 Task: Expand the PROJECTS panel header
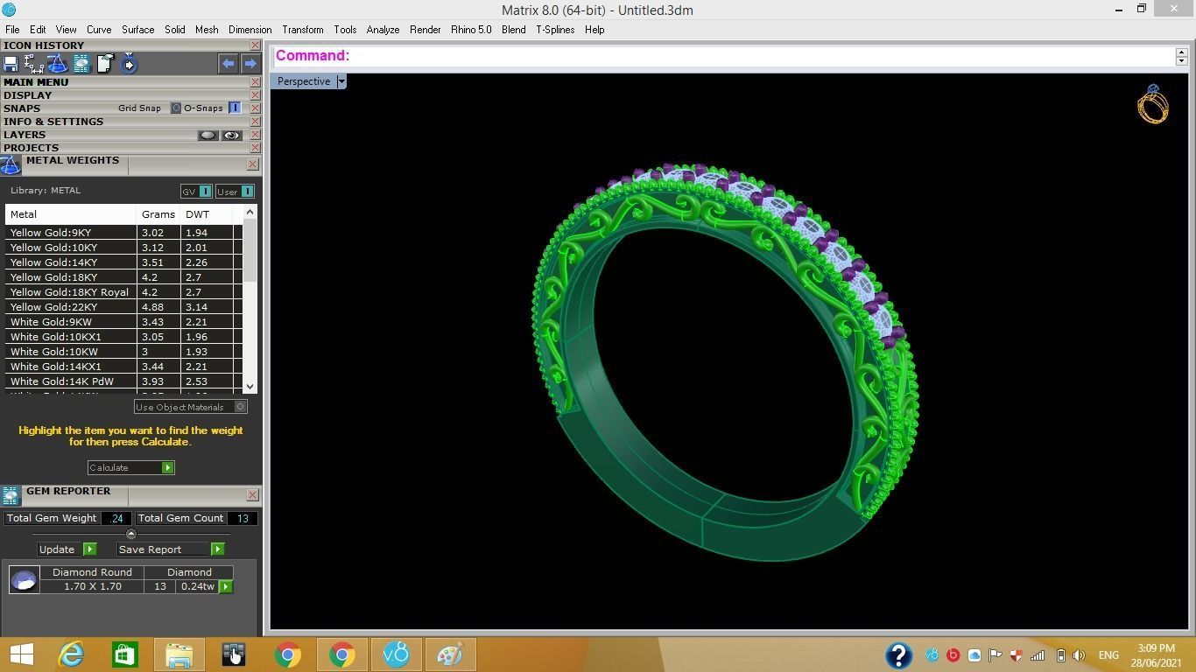31,148
